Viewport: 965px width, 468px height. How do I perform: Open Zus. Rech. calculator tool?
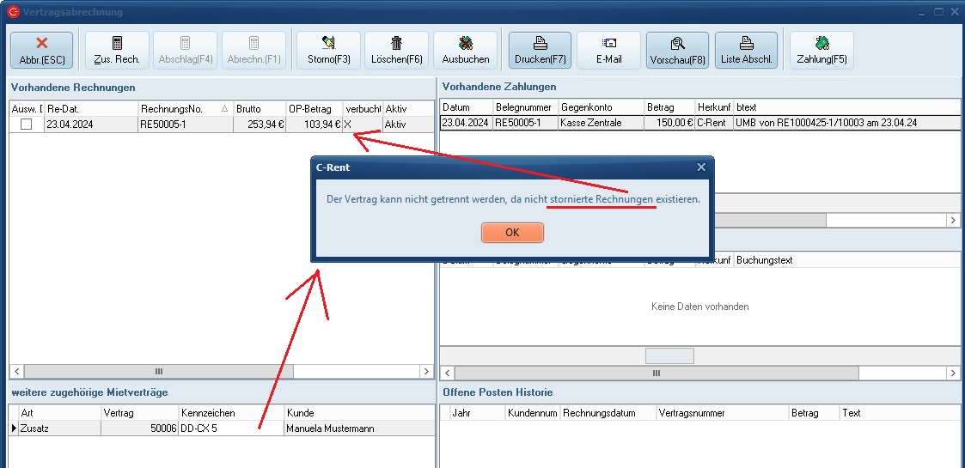pos(117,50)
